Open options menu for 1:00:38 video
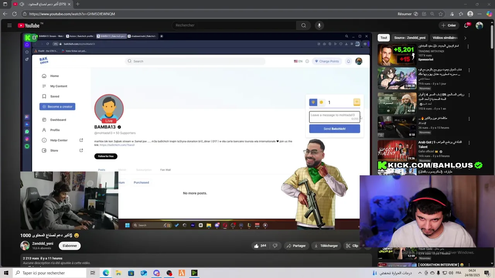This screenshot has height=278, width=495. (x=469, y=71)
